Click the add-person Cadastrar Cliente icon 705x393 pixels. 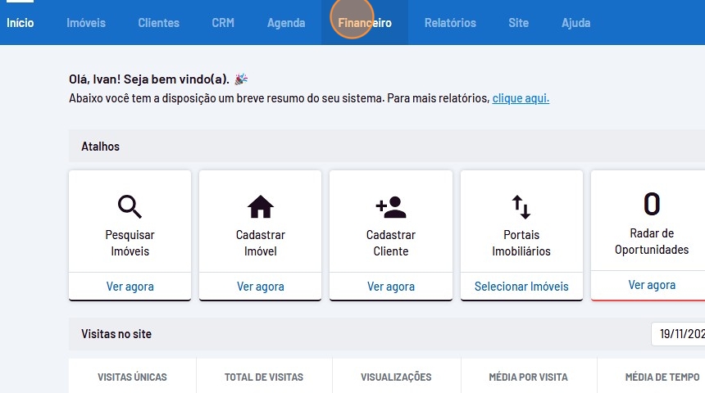391,206
